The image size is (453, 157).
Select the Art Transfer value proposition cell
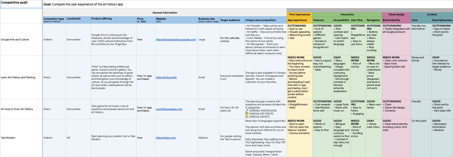(266, 40)
